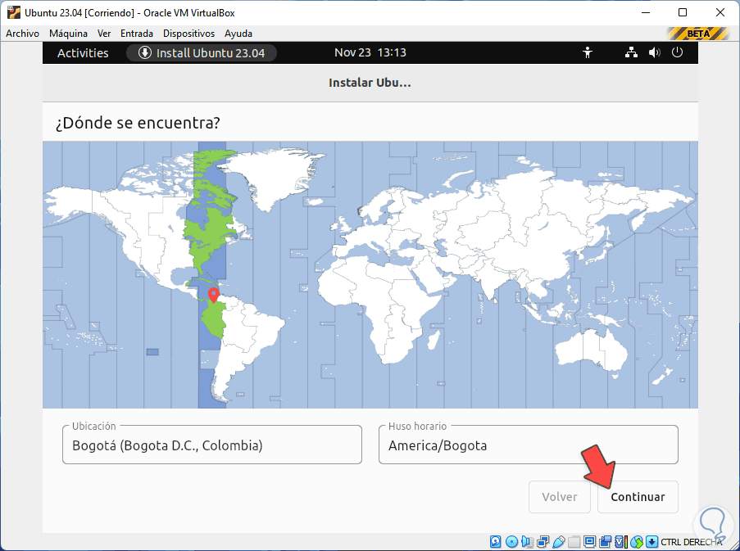Image resolution: width=740 pixels, height=551 pixels.
Task: Open the Nov 23 13:13 clock menu
Action: [370, 52]
